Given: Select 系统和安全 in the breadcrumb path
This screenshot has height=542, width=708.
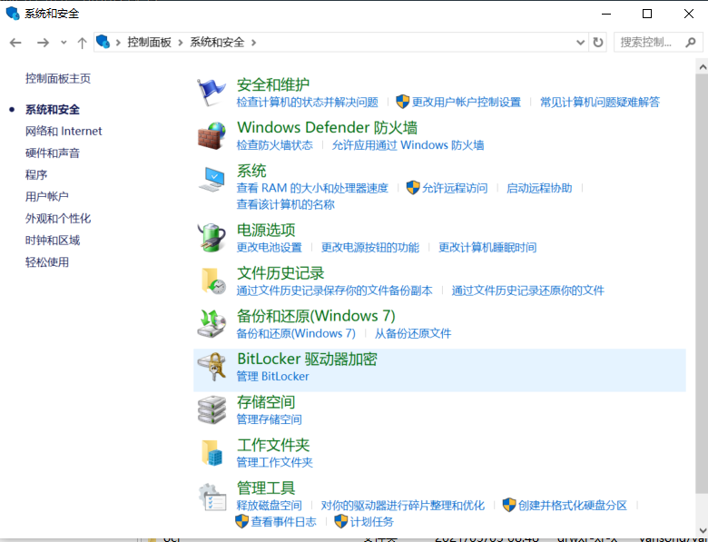Looking at the screenshot, I should pyautogui.click(x=217, y=43).
